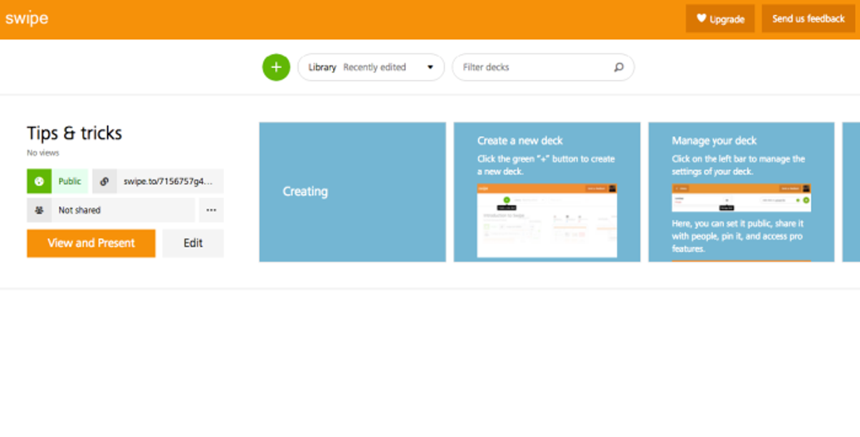Select the Manage your deck slide

pos(741,192)
